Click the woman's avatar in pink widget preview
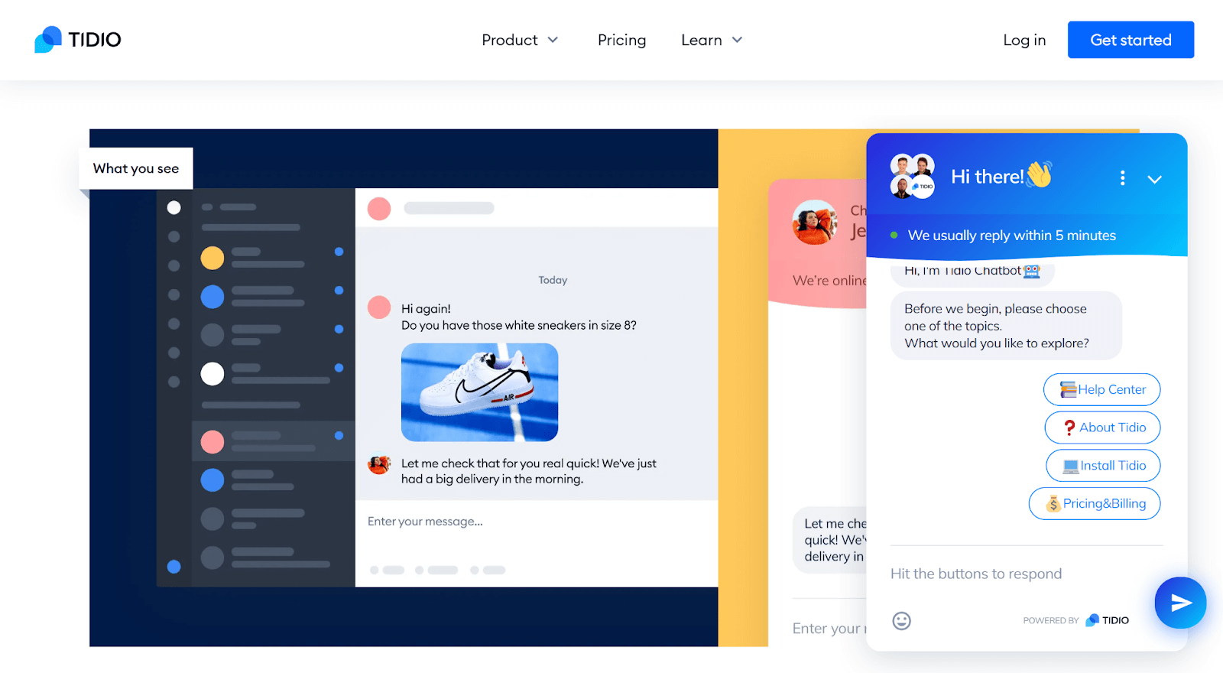 click(815, 223)
